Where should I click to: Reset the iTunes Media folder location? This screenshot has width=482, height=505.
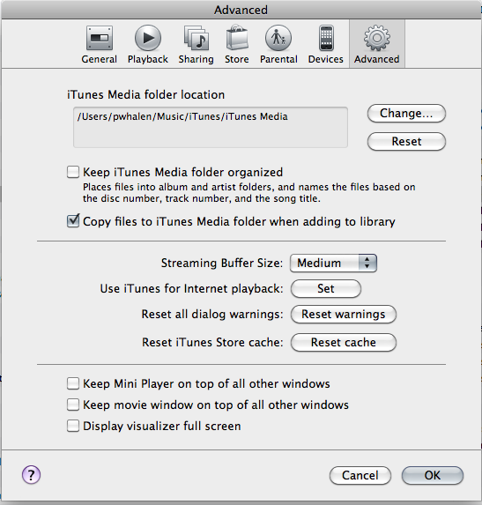[406, 141]
